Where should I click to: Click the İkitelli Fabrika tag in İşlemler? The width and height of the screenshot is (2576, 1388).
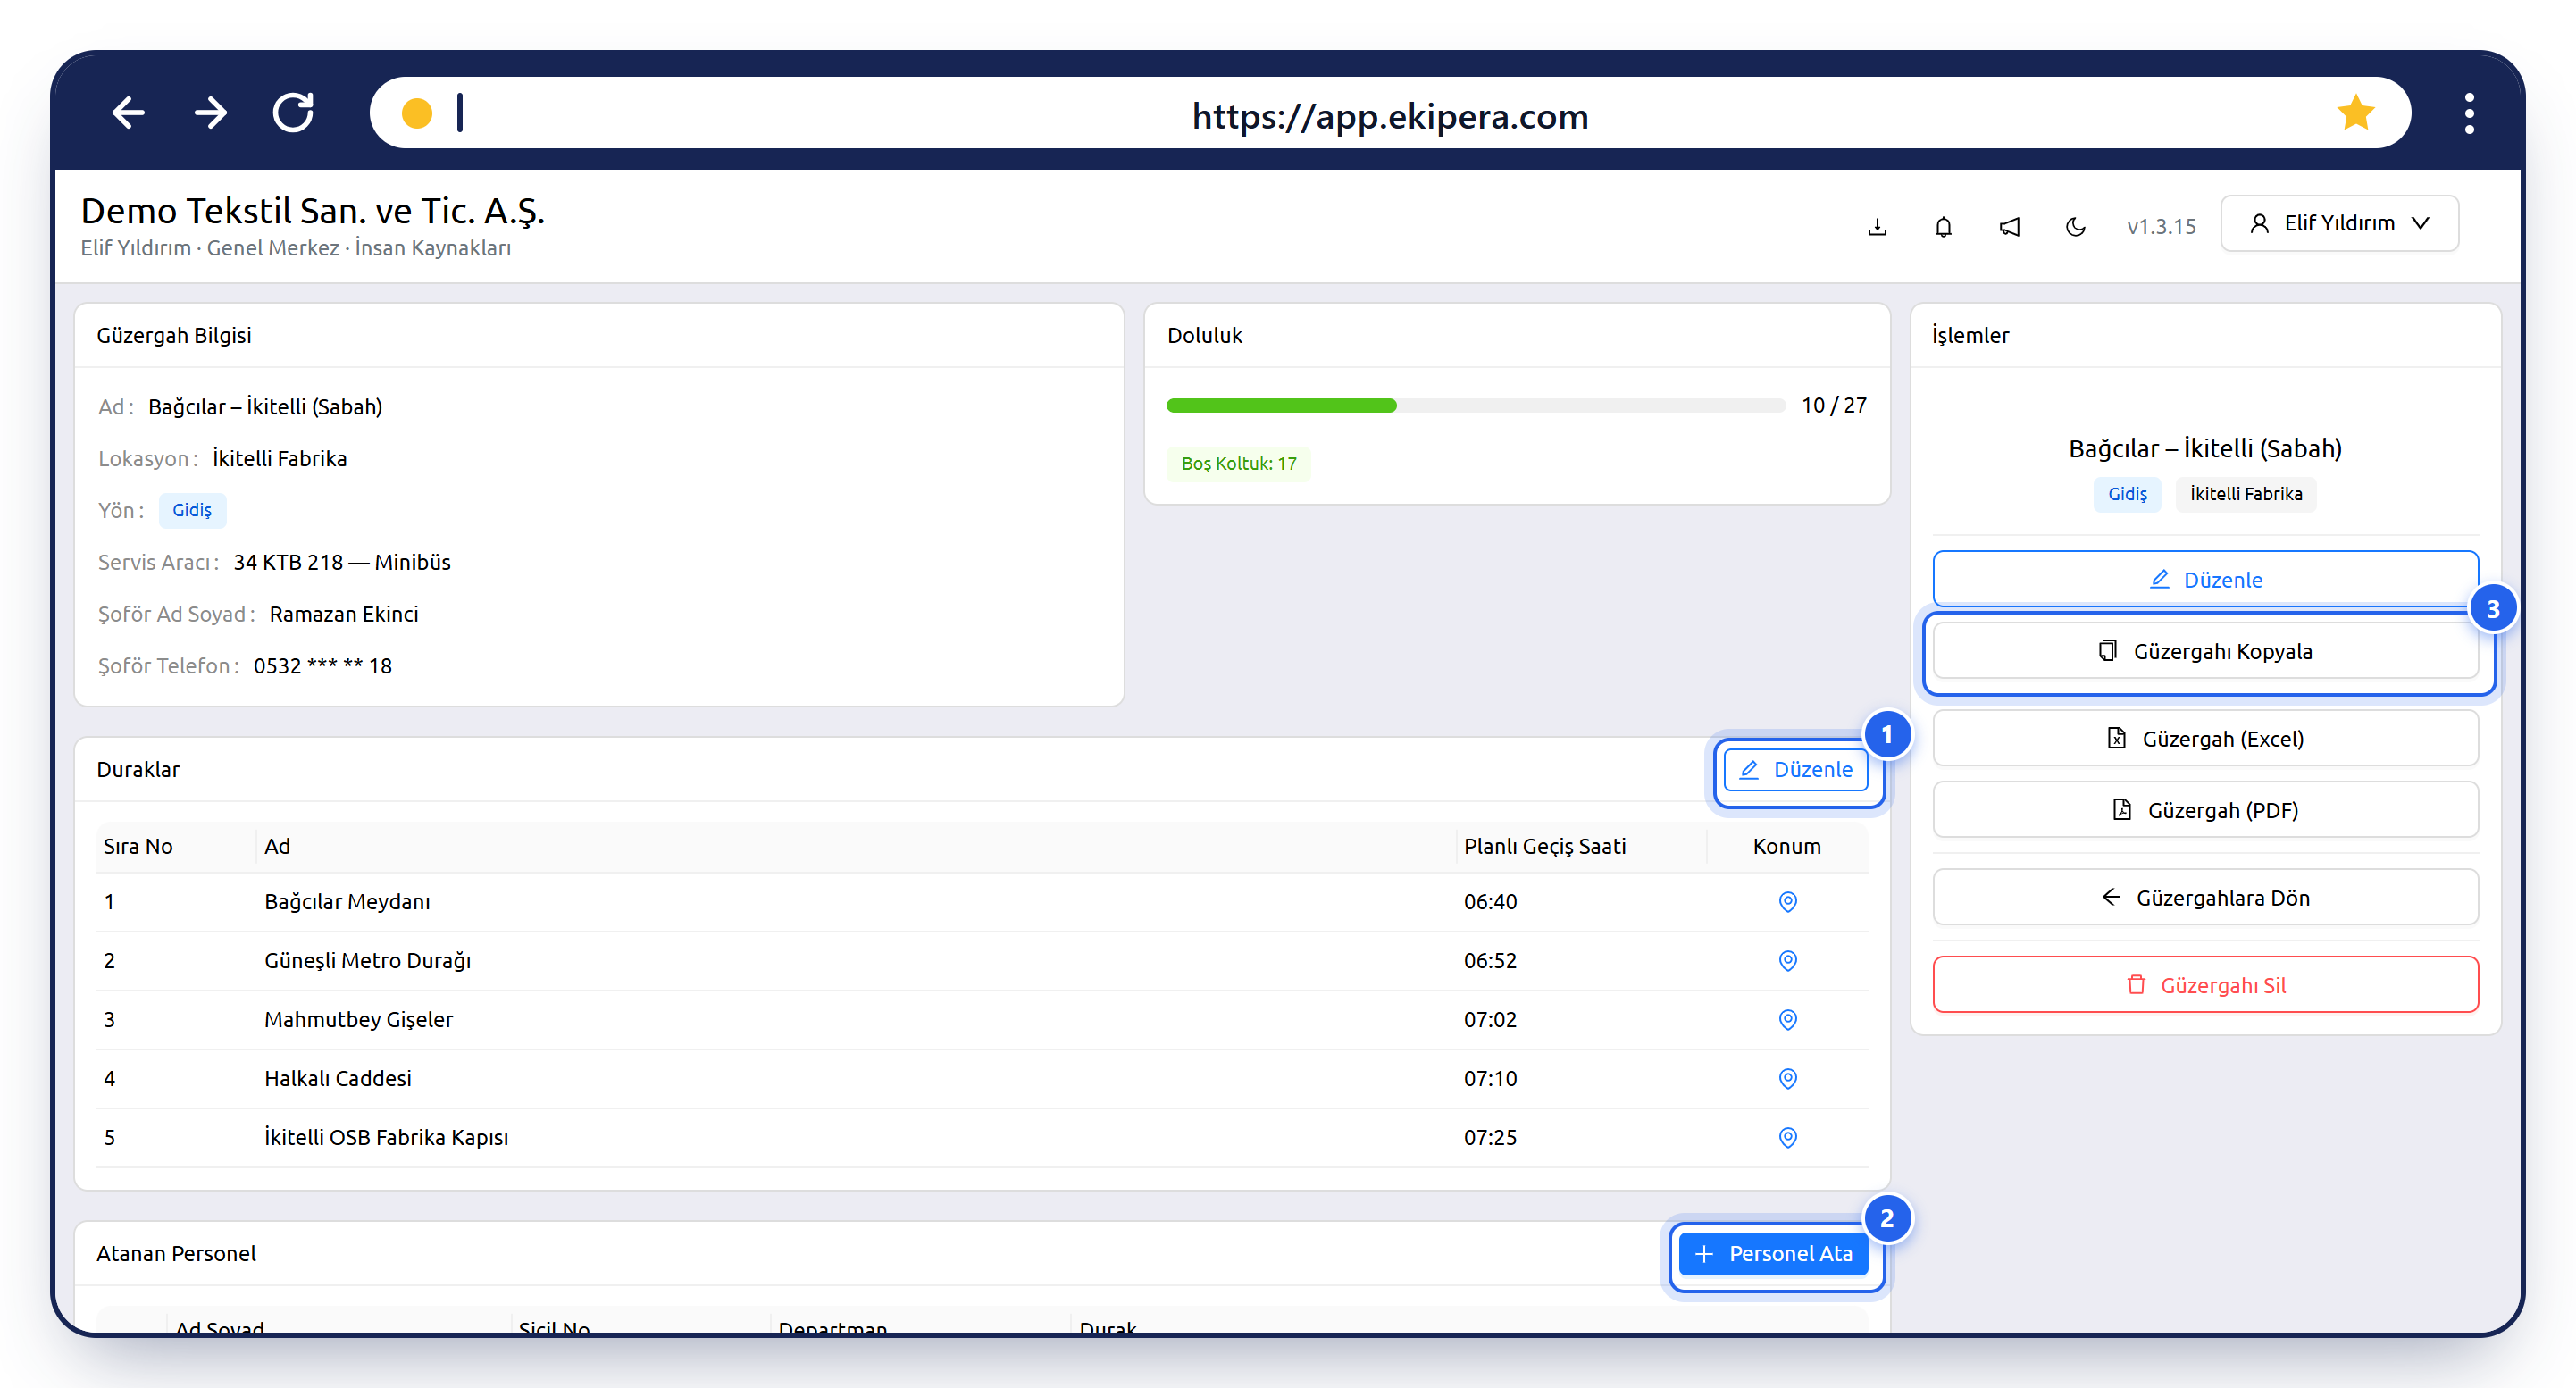tap(2245, 494)
